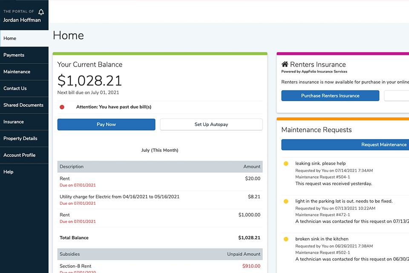
Task: Click the red past due alert dot
Action: 62,107
